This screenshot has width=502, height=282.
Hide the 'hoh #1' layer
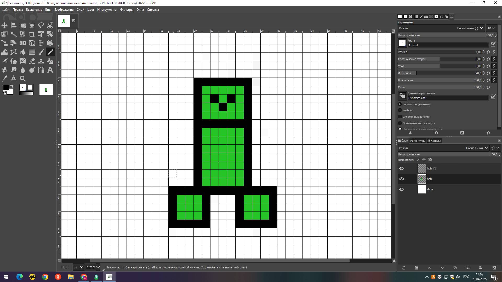[x=402, y=168]
